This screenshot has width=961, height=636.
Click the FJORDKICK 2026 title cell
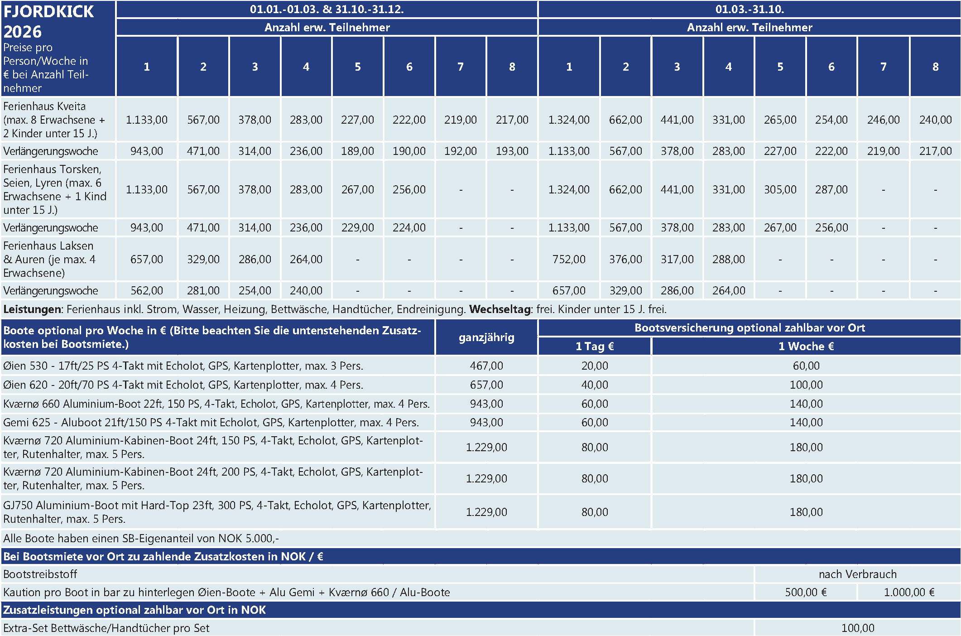[x=49, y=21]
